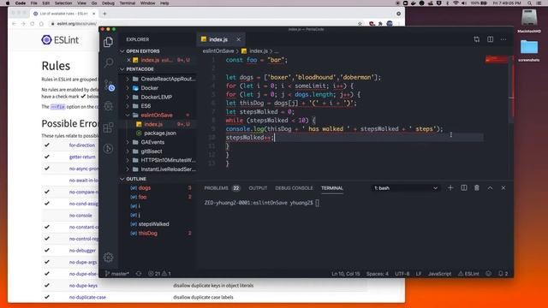
Task: Open the Debug menu in menu bar
Action: [x=108, y=3]
